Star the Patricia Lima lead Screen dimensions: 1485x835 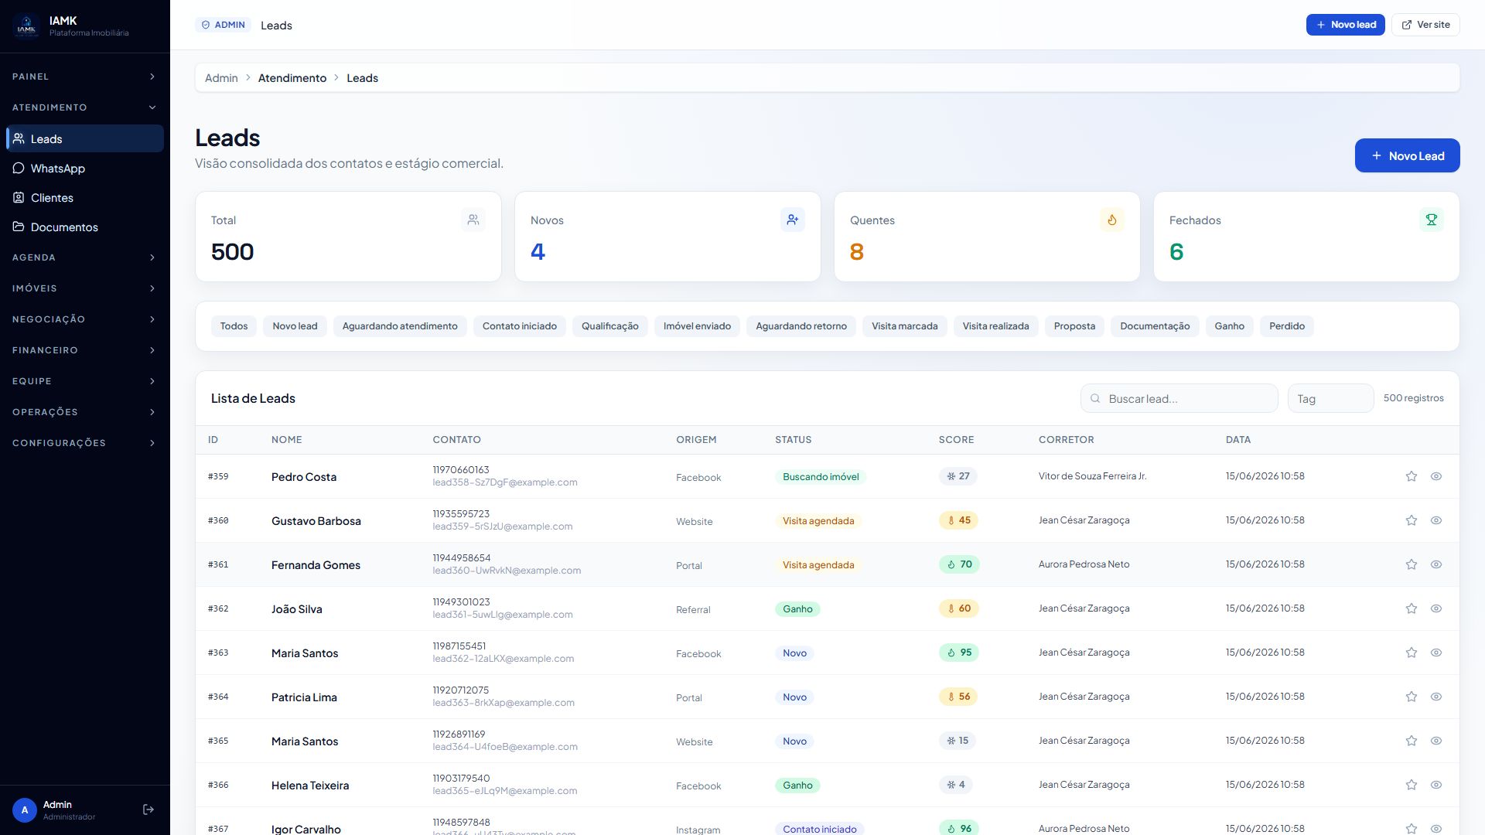pos(1412,697)
